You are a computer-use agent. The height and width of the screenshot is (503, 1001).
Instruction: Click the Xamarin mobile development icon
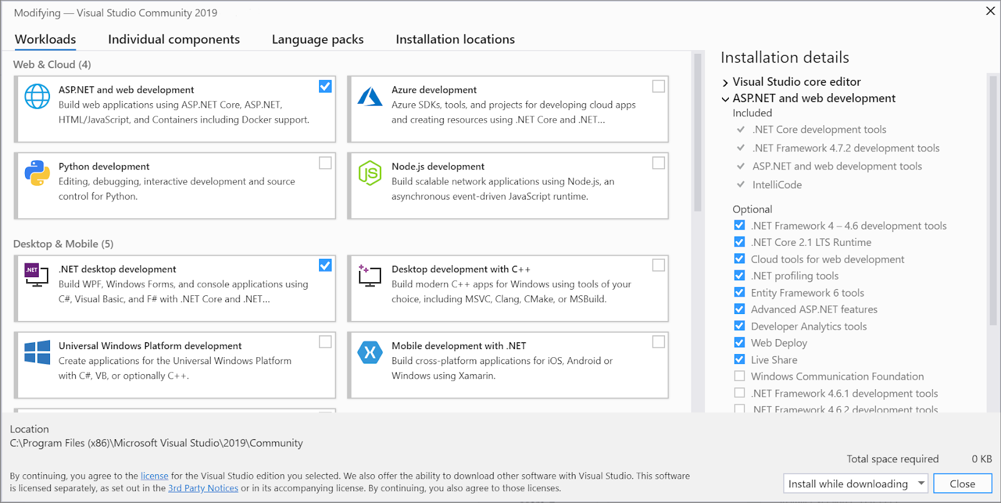(x=370, y=352)
